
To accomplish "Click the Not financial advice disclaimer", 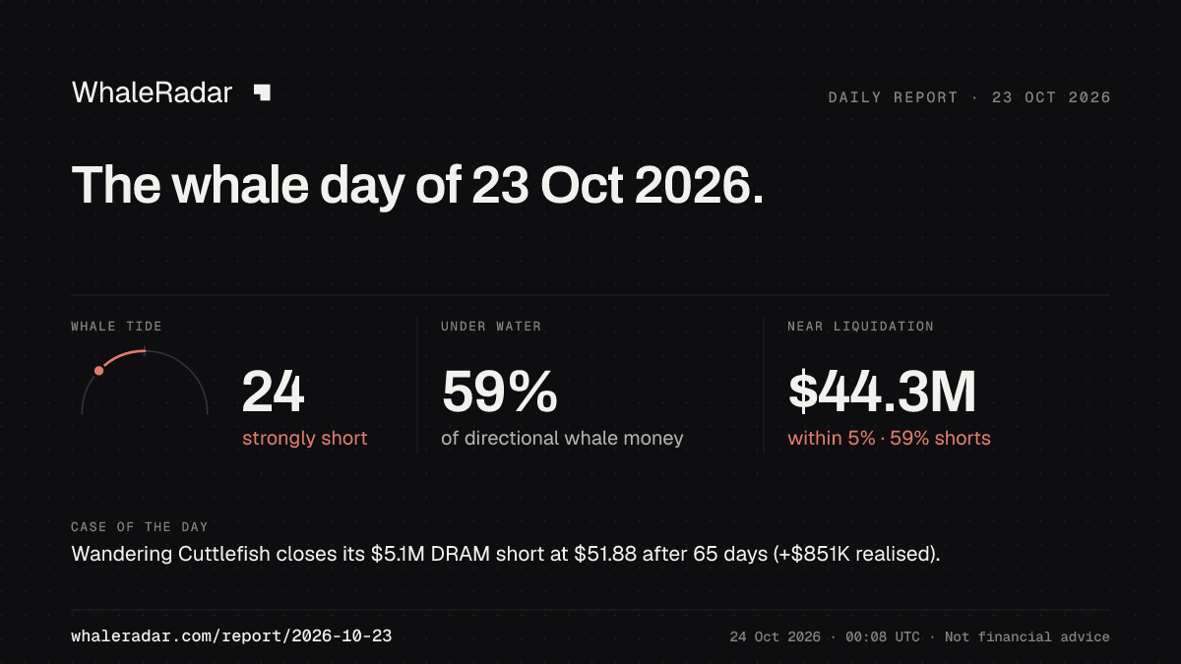I will pos(1027,637).
